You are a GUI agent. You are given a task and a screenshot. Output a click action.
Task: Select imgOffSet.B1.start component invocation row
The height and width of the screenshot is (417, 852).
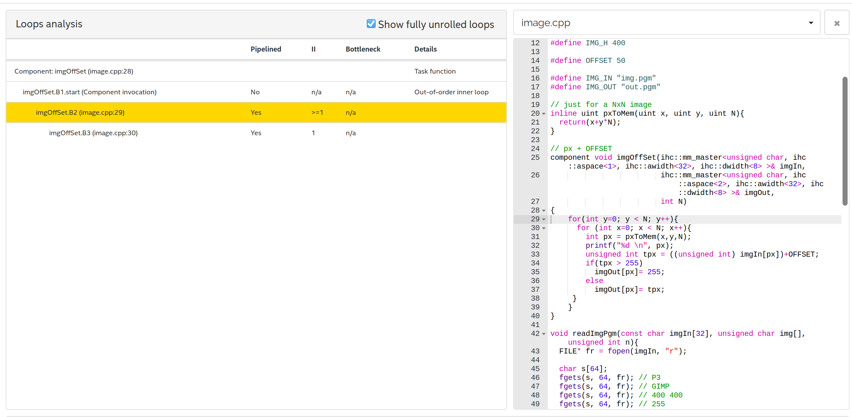tap(256, 92)
